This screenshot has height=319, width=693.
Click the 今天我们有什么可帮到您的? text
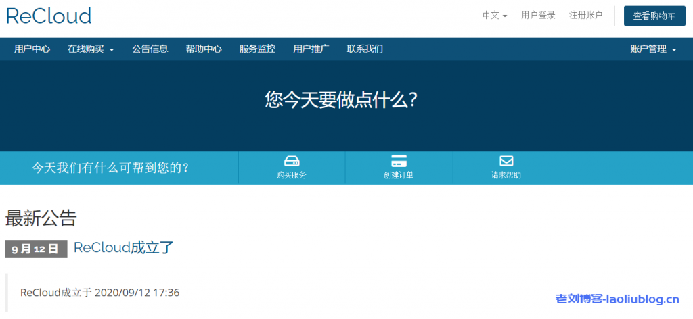pos(111,168)
